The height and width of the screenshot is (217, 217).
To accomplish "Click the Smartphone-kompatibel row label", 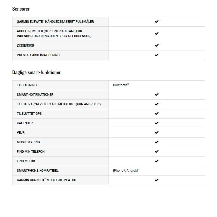I will (37, 171).
